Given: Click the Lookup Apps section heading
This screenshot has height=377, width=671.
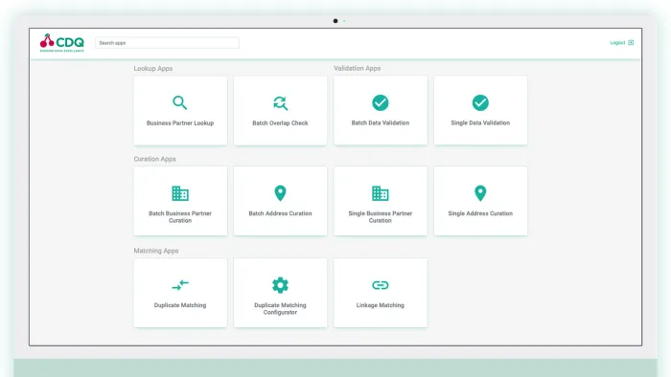Looking at the screenshot, I should (153, 68).
